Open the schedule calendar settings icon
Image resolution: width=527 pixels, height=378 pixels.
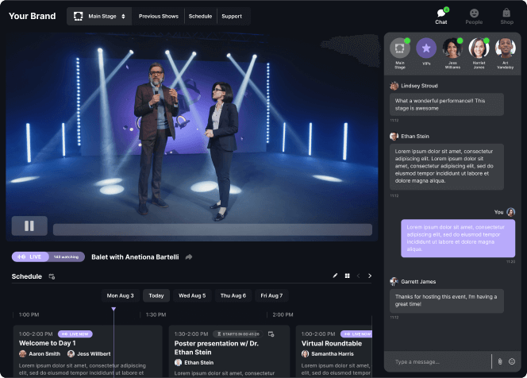52,276
